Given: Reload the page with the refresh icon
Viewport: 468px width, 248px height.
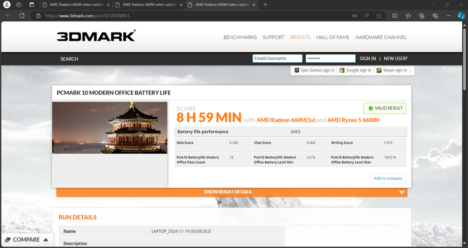Looking at the screenshot, I should point(22,16).
